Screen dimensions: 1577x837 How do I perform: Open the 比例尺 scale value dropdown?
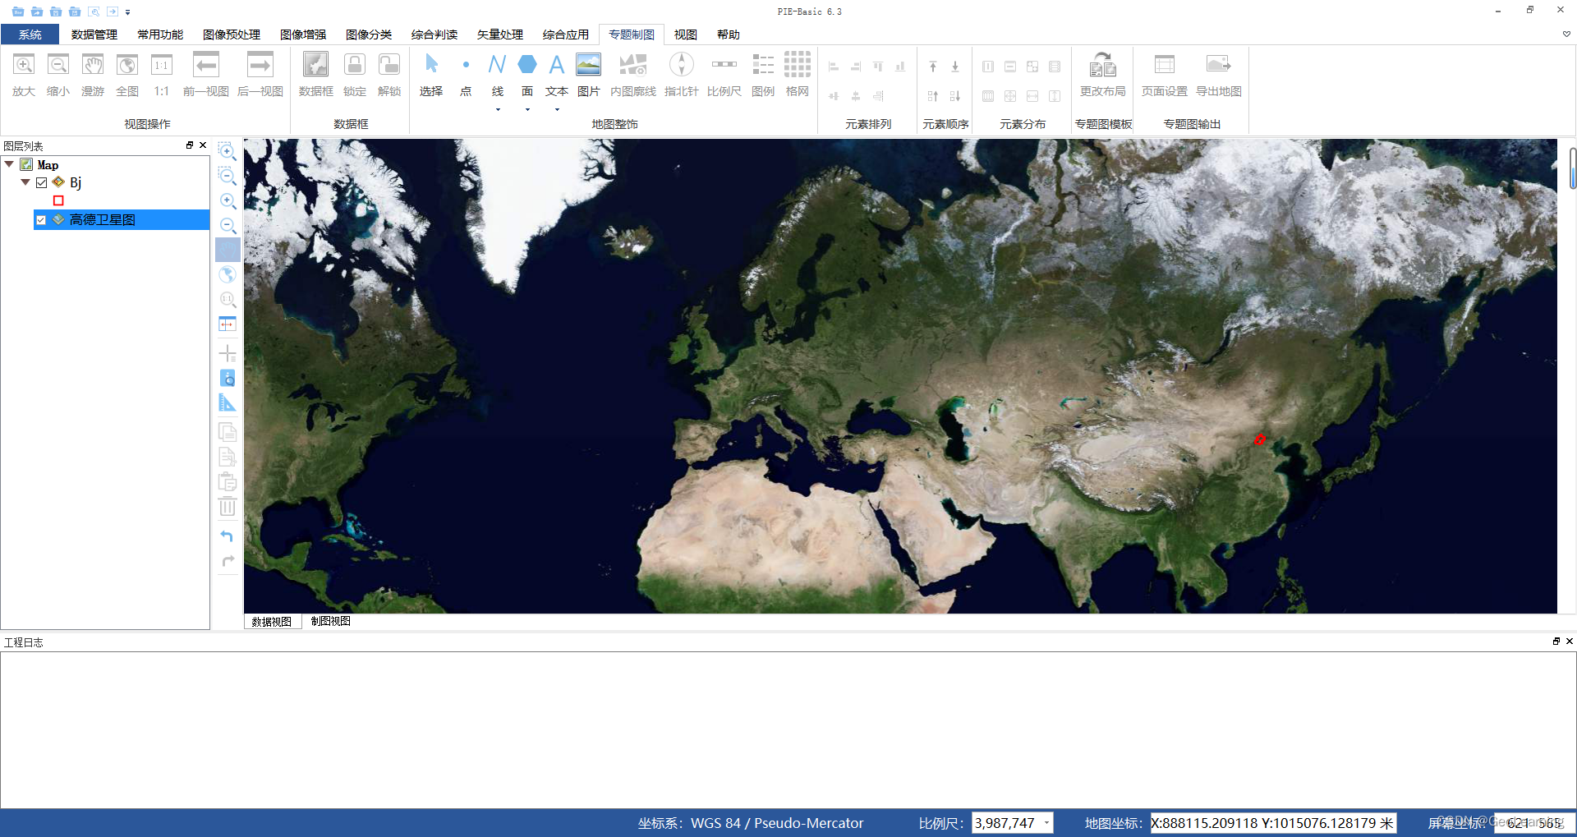(1046, 822)
